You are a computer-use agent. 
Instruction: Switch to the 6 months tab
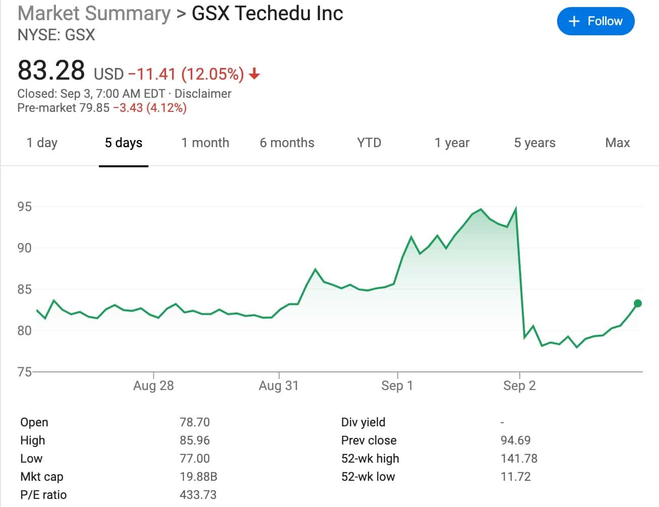coord(287,143)
